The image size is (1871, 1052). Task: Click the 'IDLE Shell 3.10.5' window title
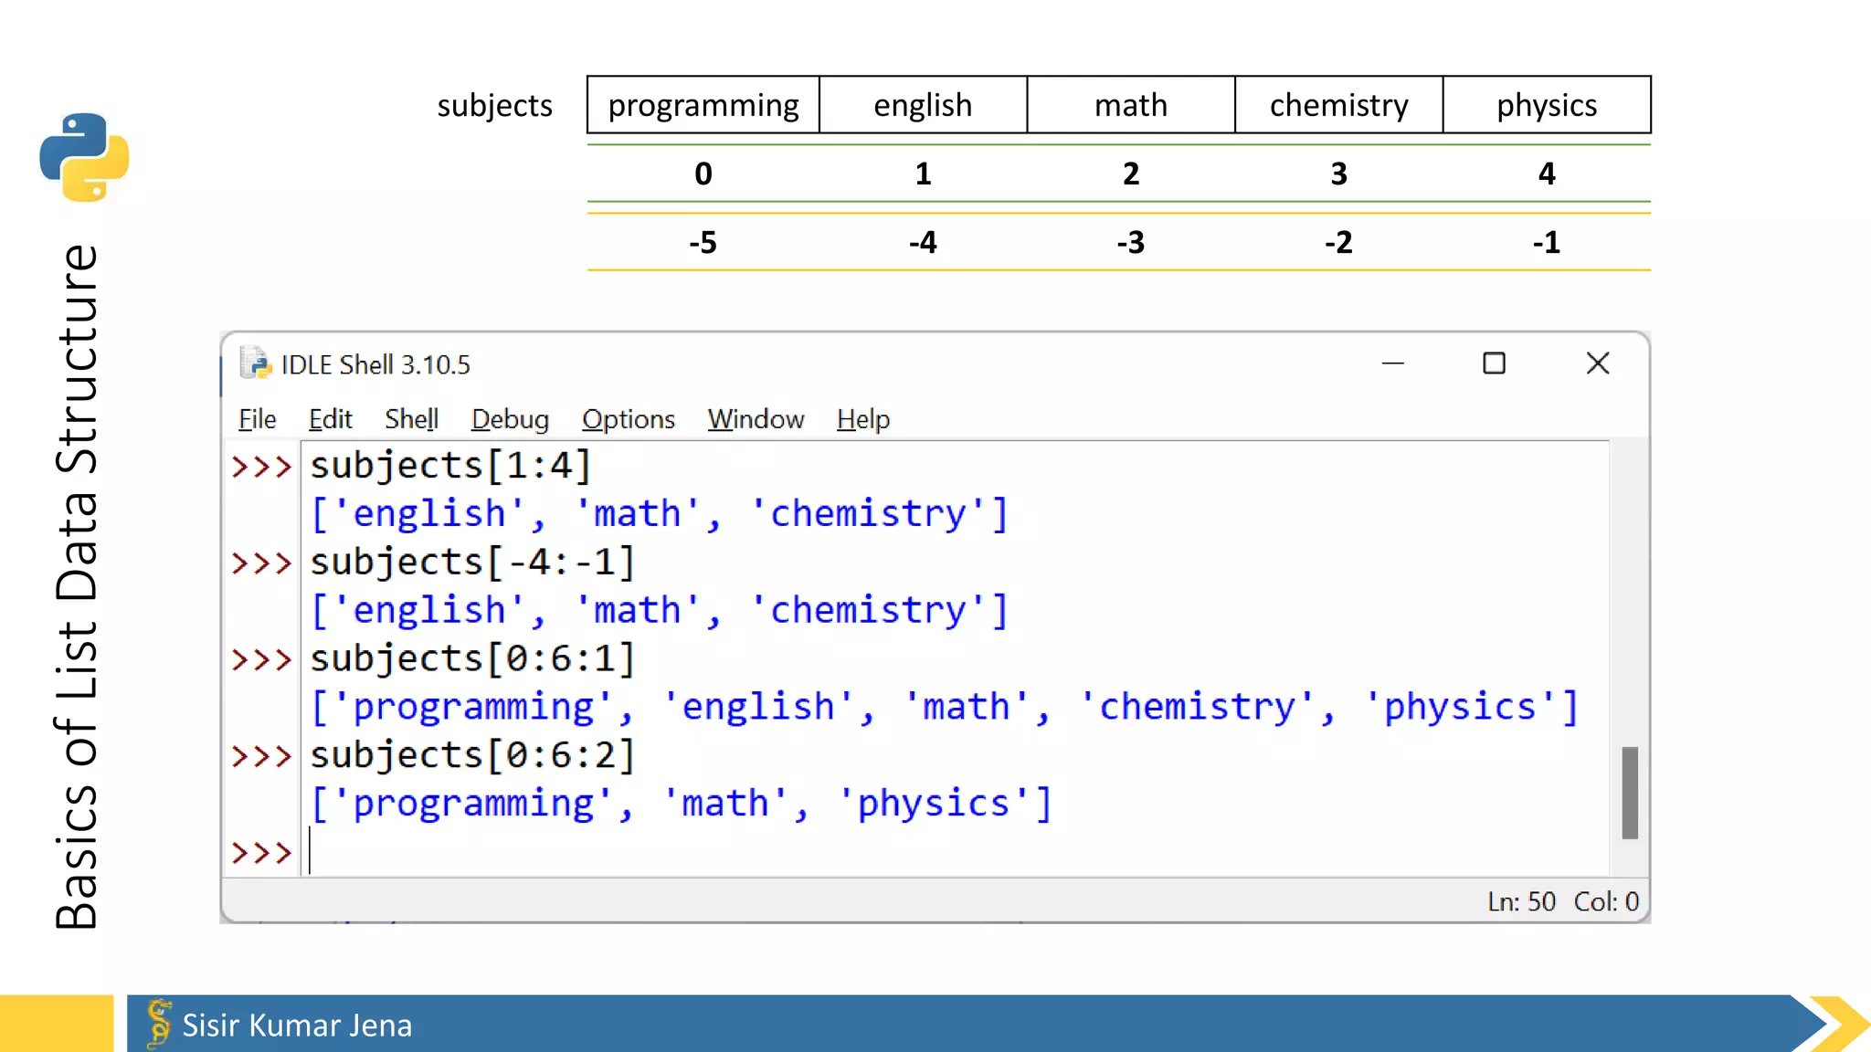[375, 364]
